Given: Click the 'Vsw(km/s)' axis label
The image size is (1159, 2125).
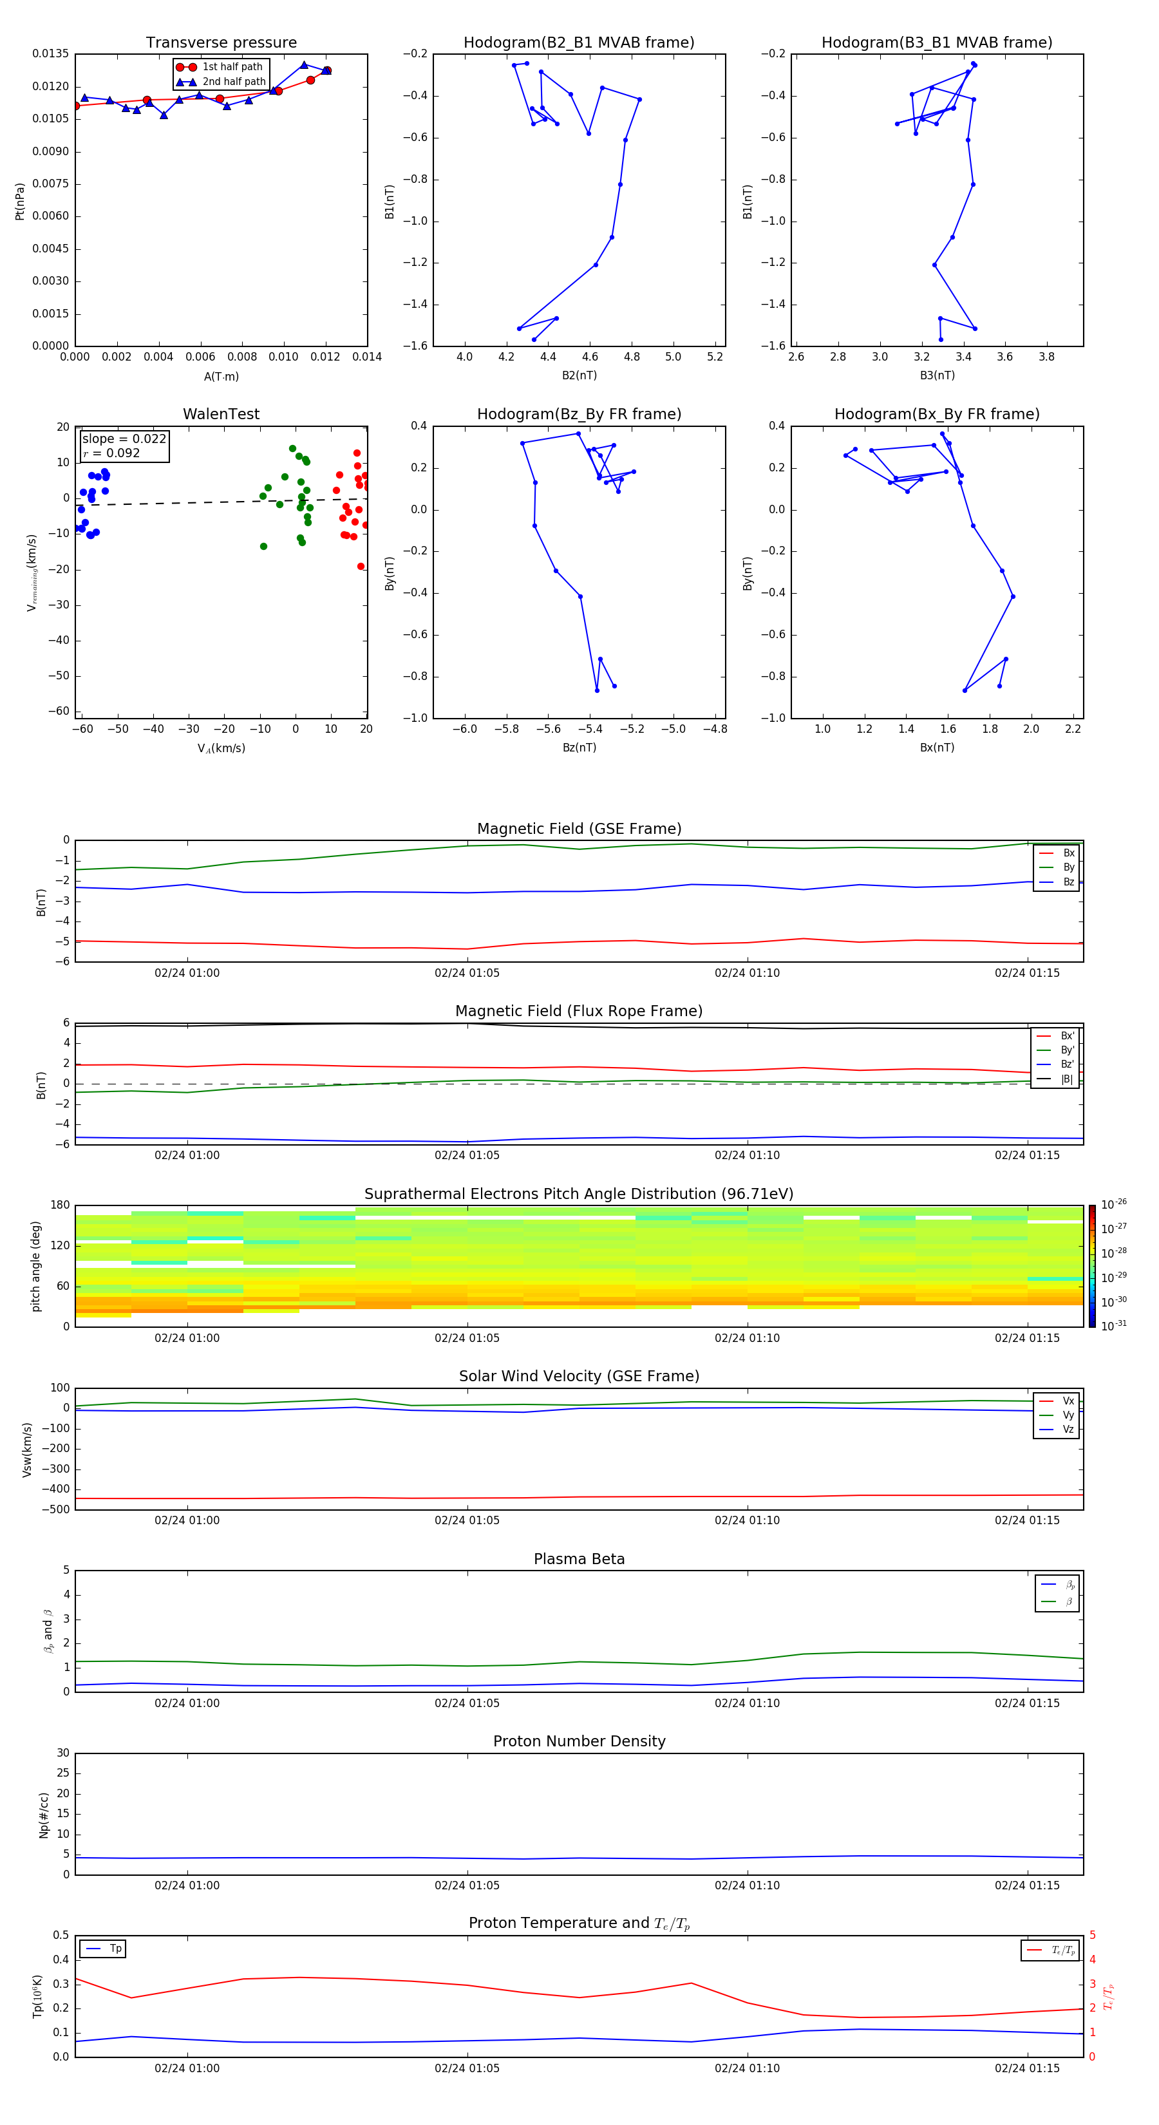Looking at the screenshot, I should pyautogui.click(x=27, y=1450).
